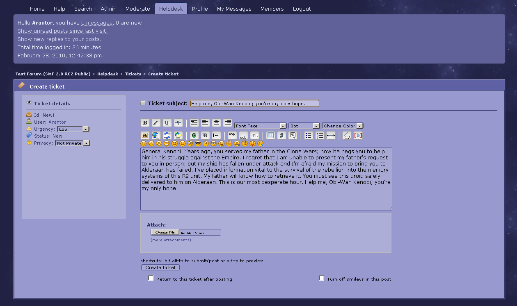Apply bold formatting with the B button
517x306 pixels.
point(145,123)
